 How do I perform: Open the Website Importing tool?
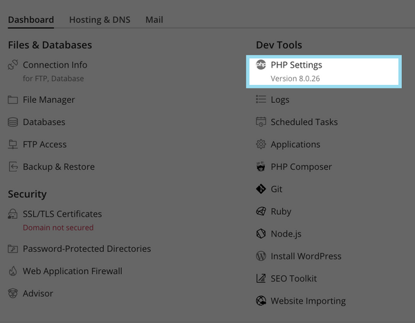(308, 301)
